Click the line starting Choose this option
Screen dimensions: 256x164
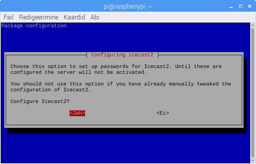(116, 66)
